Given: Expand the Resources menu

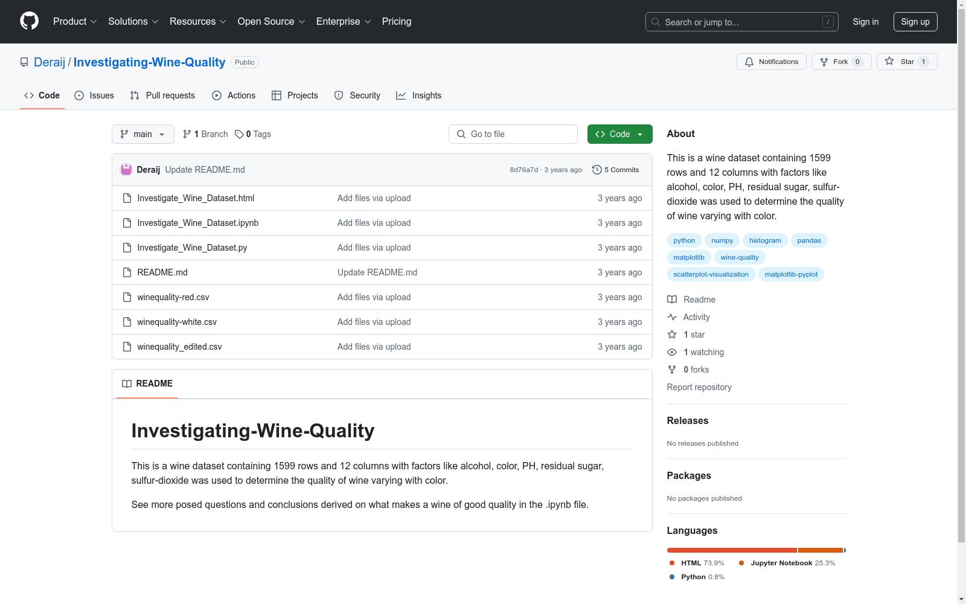Looking at the screenshot, I should (198, 22).
